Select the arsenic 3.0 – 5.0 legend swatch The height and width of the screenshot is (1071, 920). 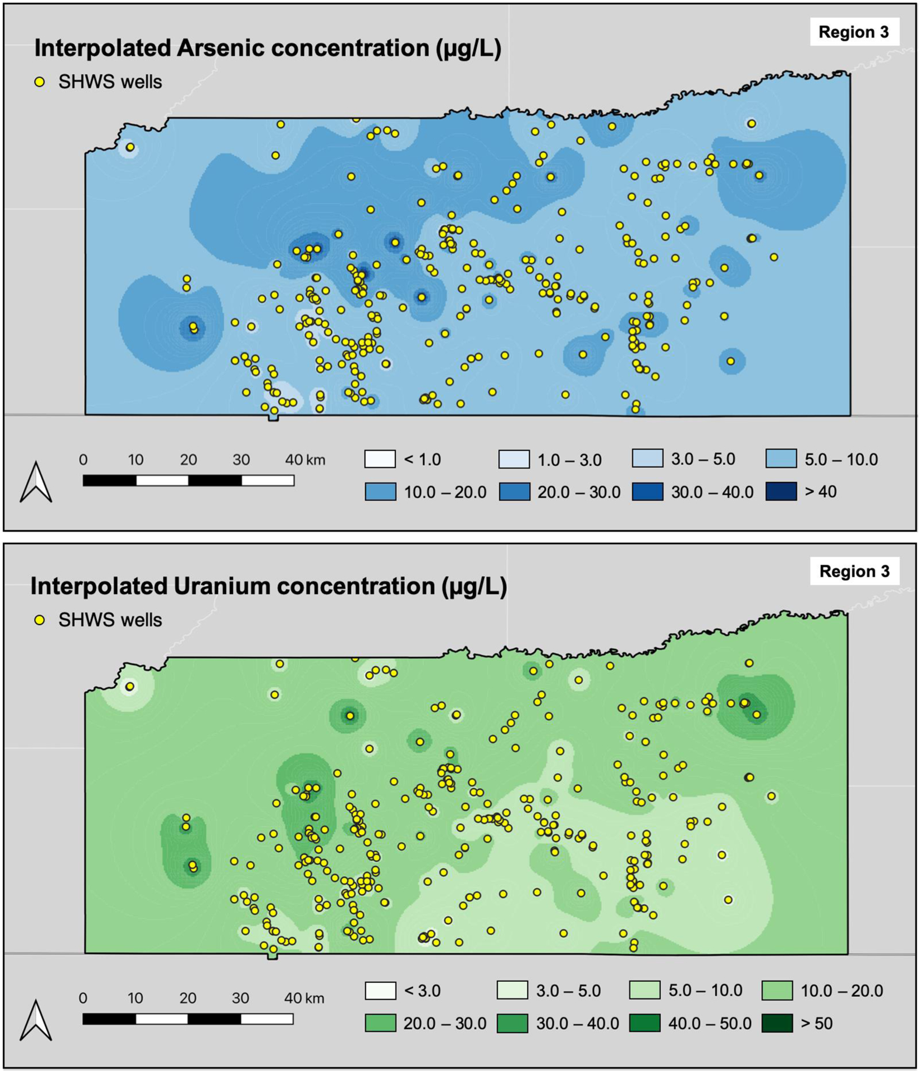pos(648,459)
